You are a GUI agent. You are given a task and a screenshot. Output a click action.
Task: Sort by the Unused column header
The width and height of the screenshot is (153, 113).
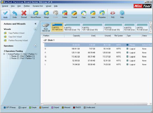click(x=103, y=36)
